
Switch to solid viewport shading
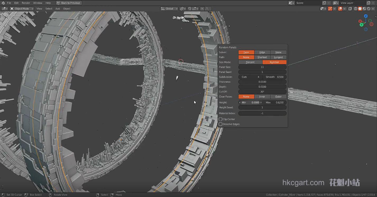pos(360,9)
